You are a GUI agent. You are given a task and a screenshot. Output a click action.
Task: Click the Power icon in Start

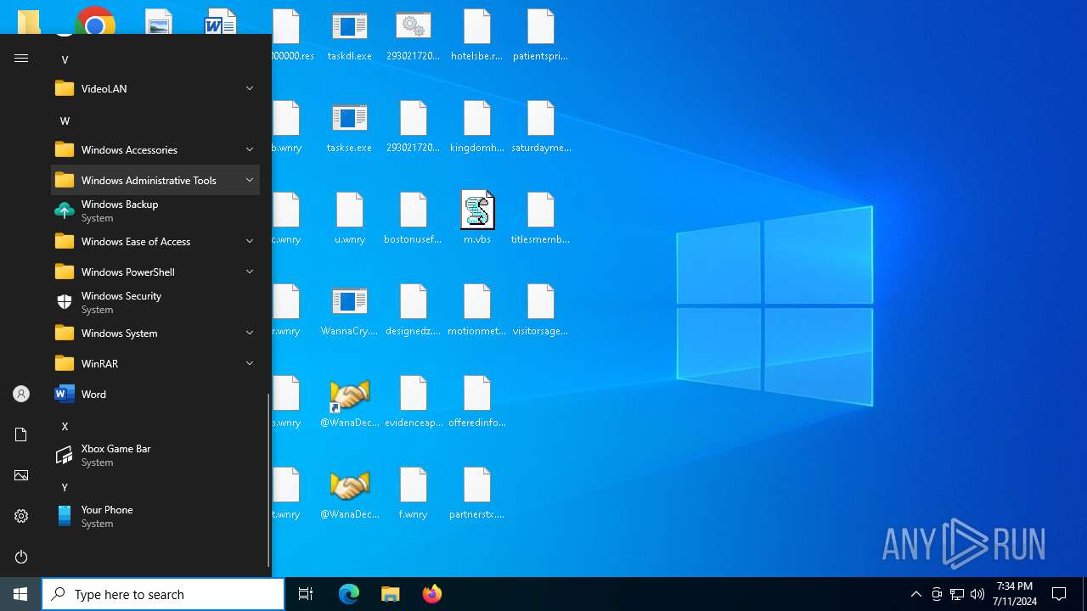click(x=21, y=557)
